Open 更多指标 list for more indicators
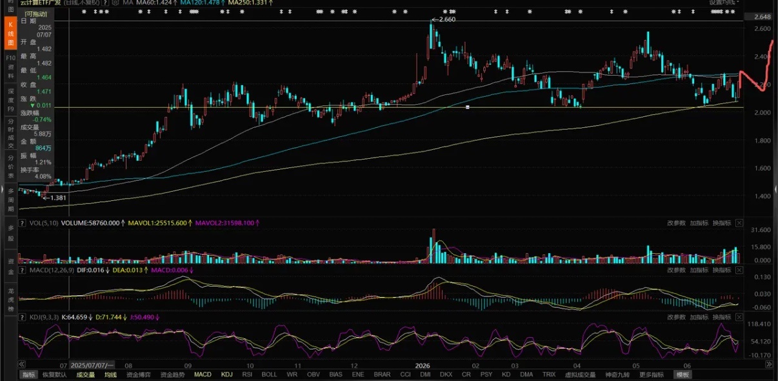This screenshot has width=778, height=381. coord(652,375)
